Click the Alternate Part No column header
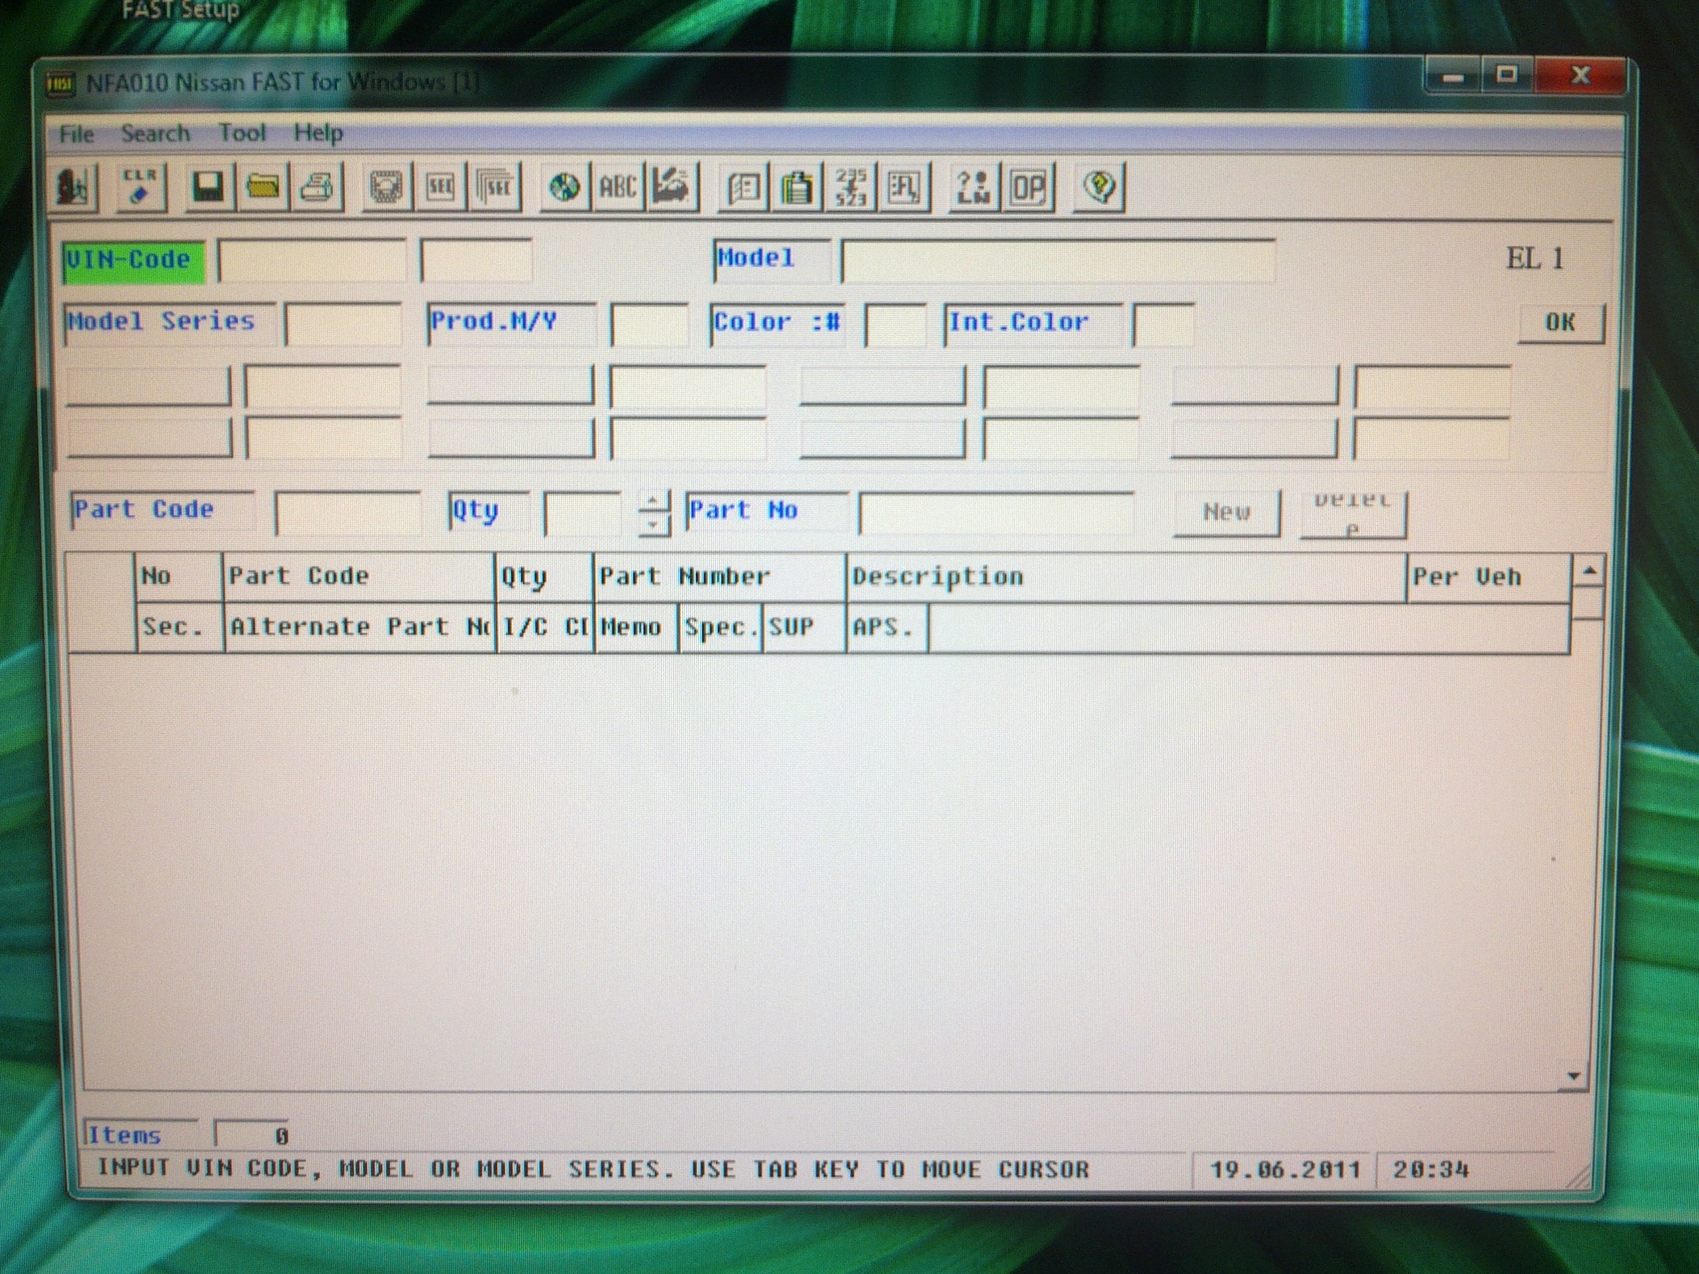The image size is (1699, 1274). [361, 627]
